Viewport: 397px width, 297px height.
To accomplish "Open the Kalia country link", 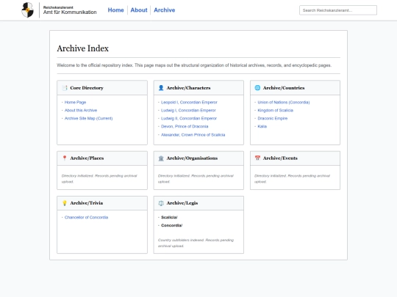I will point(262,127).
